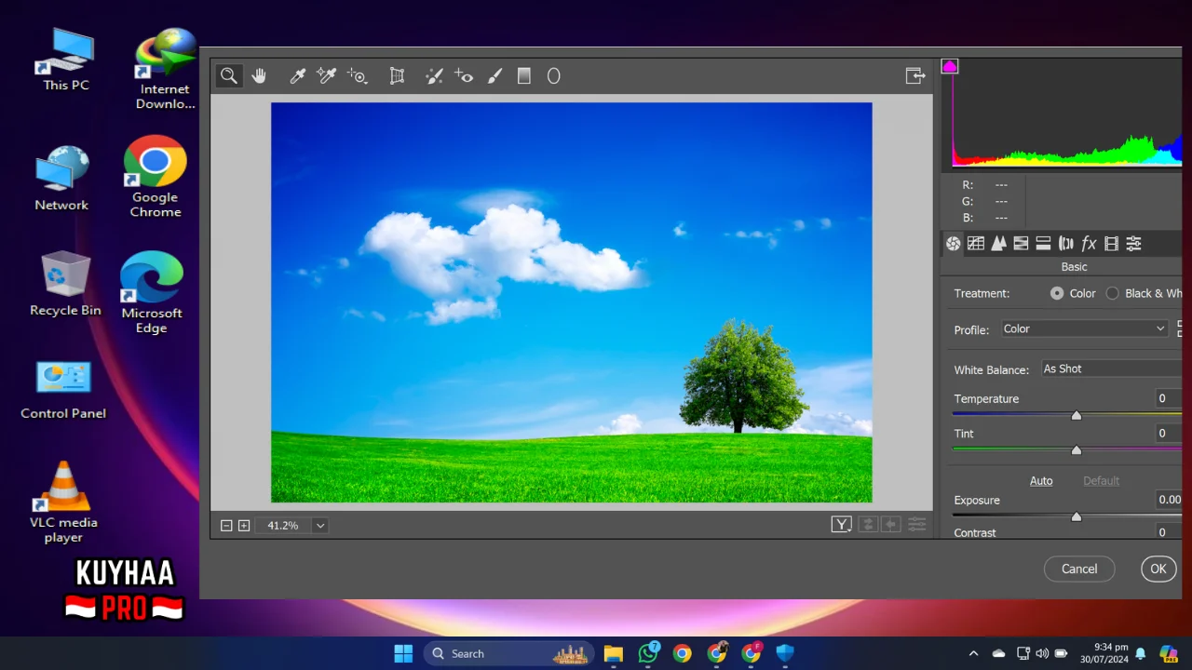1192x670 pixels.
Task: Select the Red Eye Removal tool
Action: [464, 76]
